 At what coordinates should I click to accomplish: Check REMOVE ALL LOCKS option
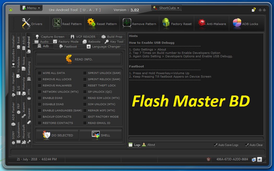coord(40,79)
